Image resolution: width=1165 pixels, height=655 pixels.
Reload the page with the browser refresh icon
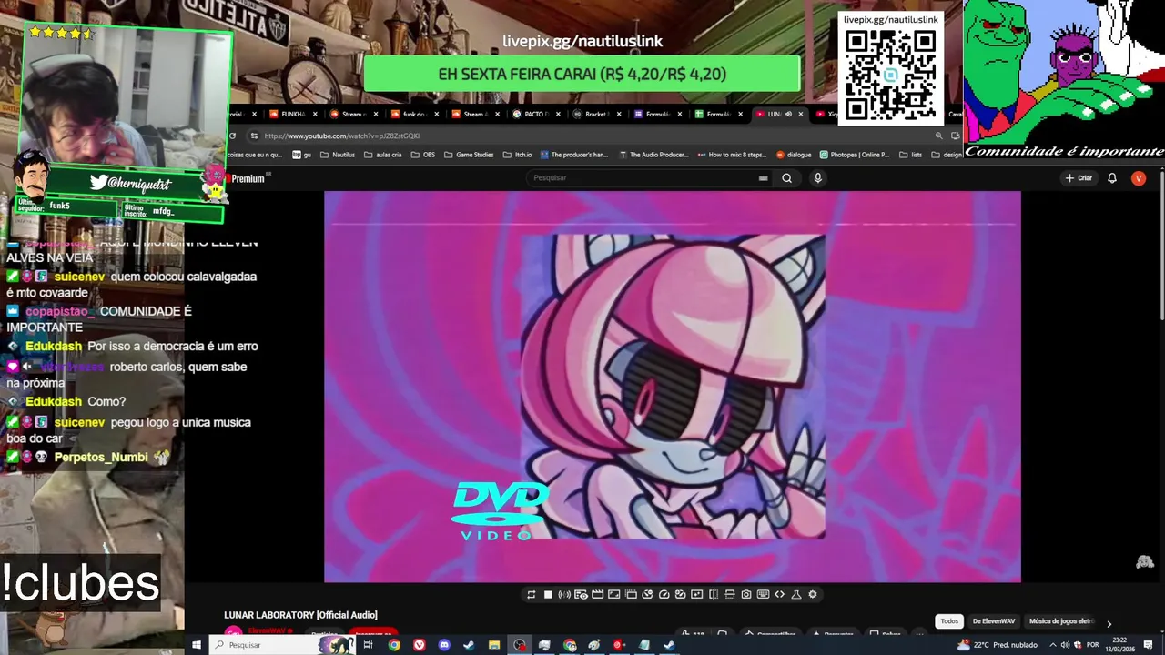click(232, 136)
